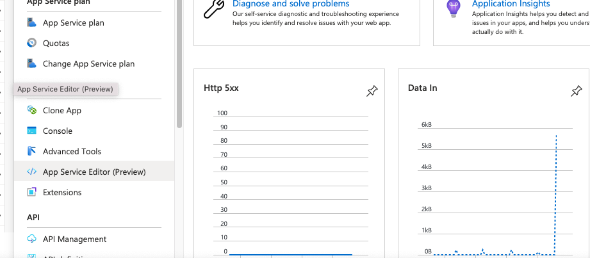Click the Console terminal icon
Image resolution: width=590 pixels, height=258 pixels.
(x=31, y=131)
